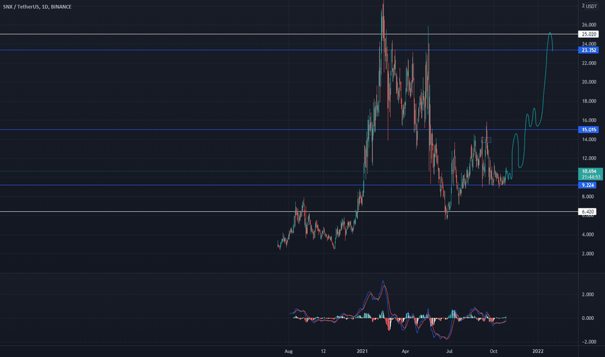Select the 15.015 blue price line label
Screen dimensions: 605x357
(x=588, y=130)
